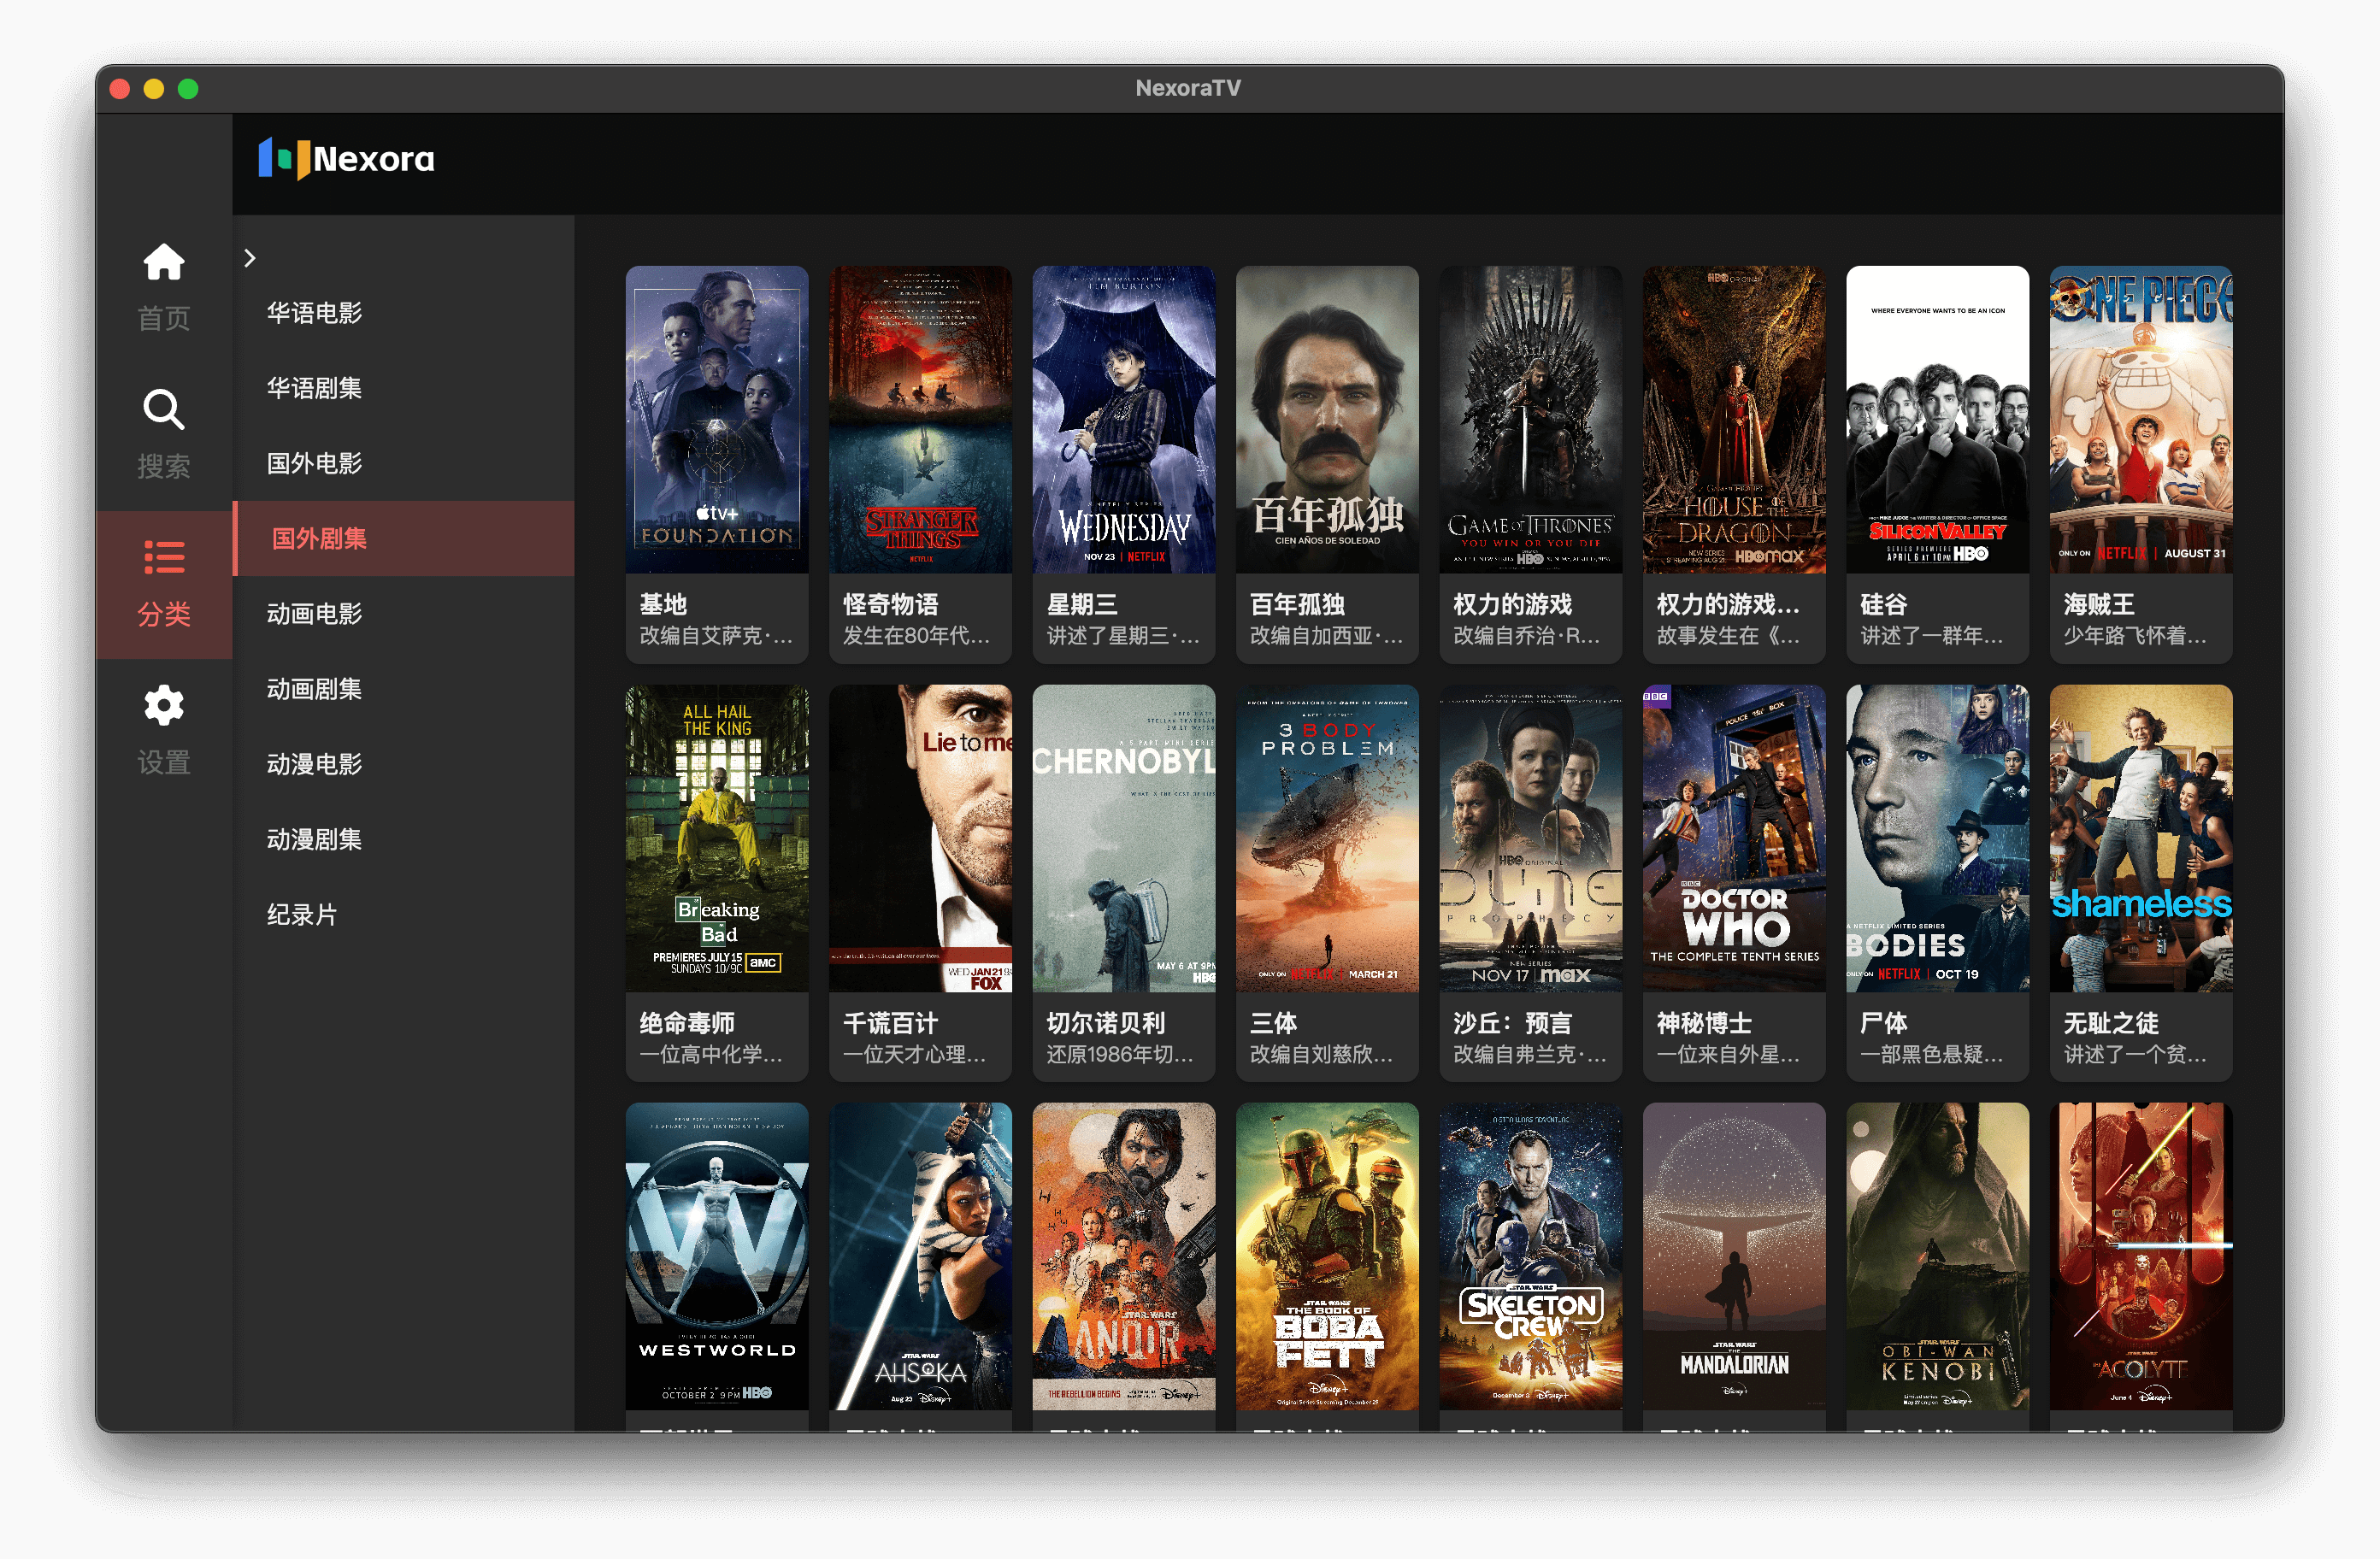Select the 绝命毒师 Breaking Bad poster
Image resolution: width=2380 pixels, height=1559 pixels.
716,838
